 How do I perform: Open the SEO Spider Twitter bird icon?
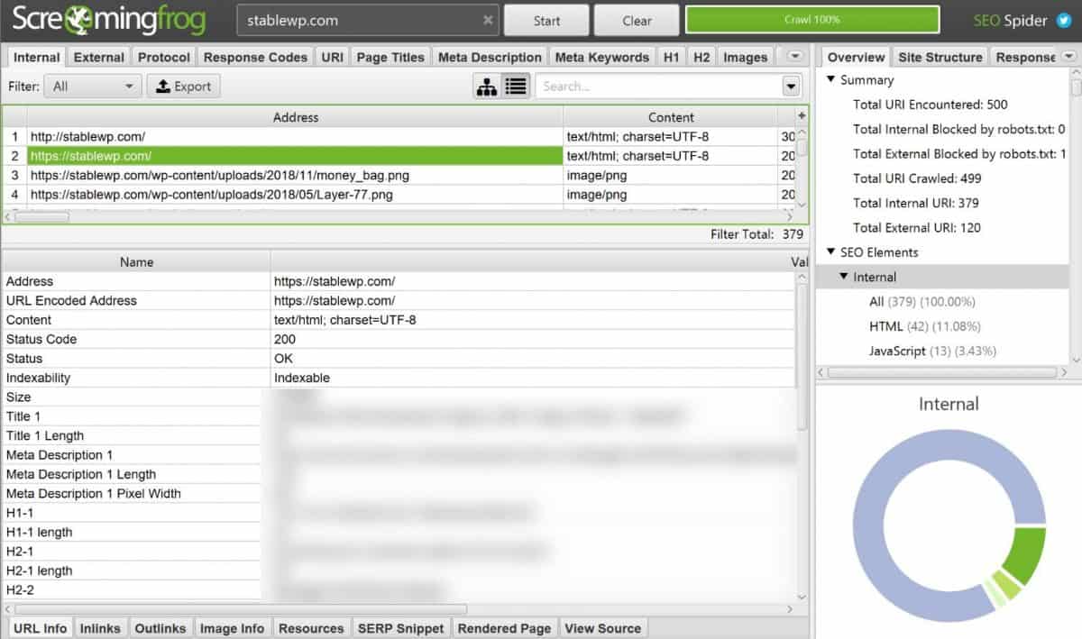(1063, 21)
